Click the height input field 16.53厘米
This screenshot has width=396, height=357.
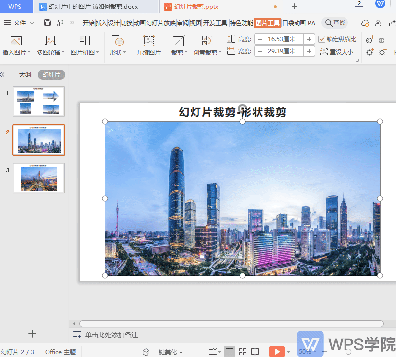(285, 39)
